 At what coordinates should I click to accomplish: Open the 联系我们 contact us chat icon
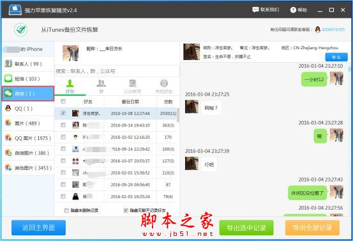tap(255, 10)
